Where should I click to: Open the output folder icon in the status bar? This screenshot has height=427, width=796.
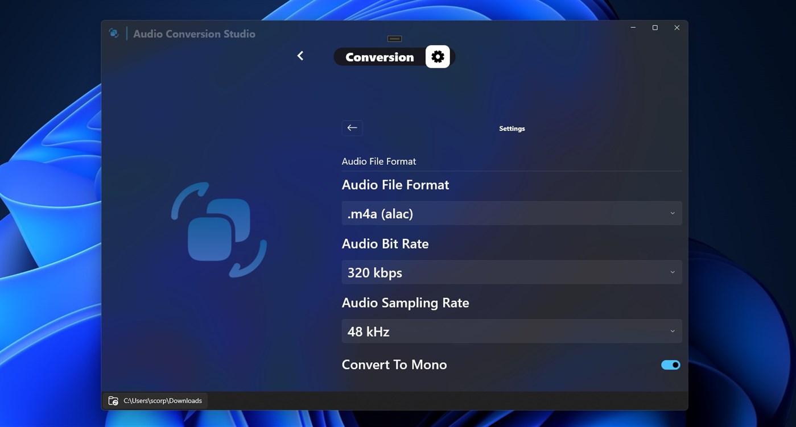pos(113,400)
